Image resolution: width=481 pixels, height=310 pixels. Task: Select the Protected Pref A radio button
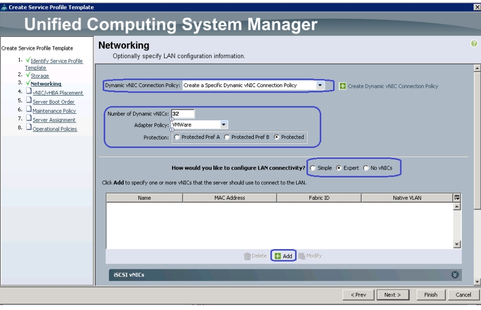[x=177, y=137]
